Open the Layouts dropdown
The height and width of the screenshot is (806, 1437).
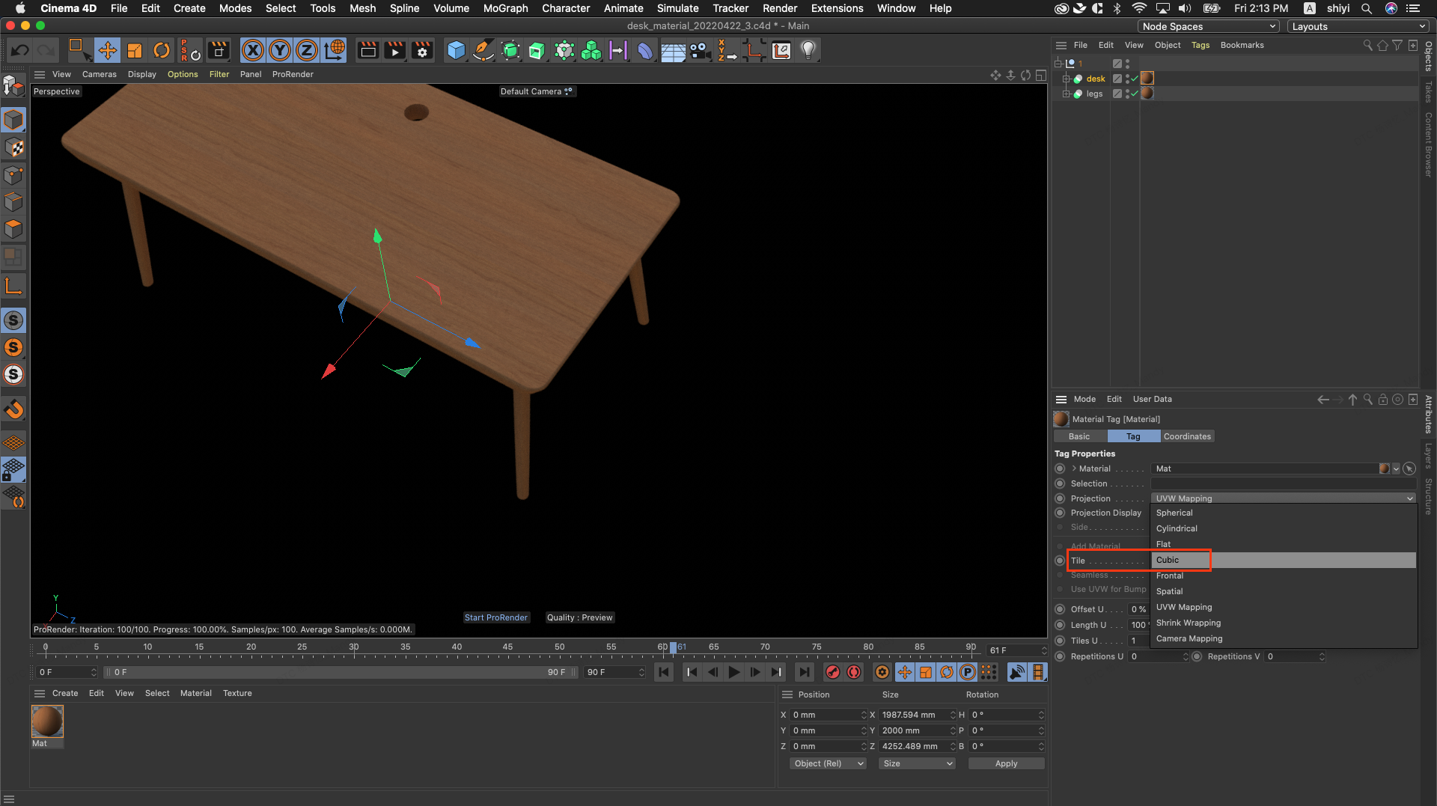pos(1358,26)
